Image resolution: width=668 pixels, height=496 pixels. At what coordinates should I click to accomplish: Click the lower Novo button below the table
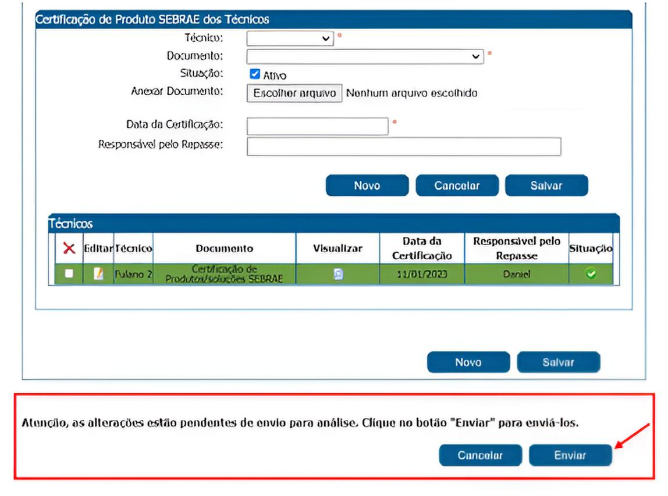coord(468,362)
